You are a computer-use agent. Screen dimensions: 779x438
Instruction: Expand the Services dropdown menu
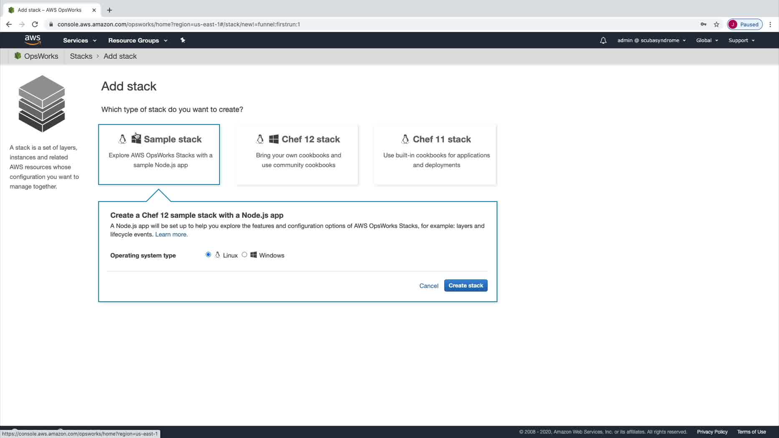(x=80, y=40)
